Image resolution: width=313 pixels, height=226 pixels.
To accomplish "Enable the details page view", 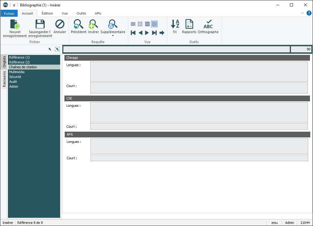I will point(154,24).
